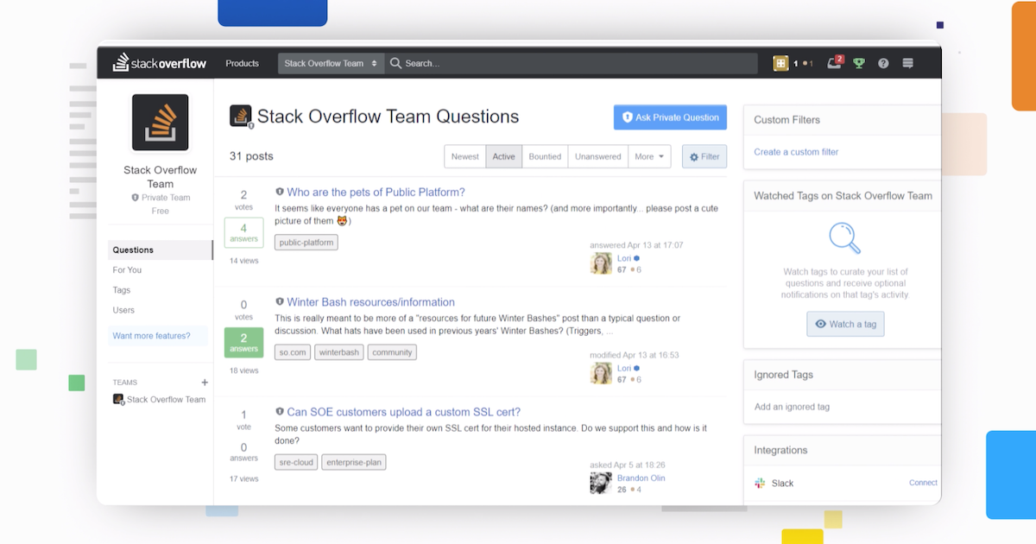The height and width of the screenshot is (544, 1036).
Task: Add a team with the plus icon
Action: [x=205, y=382]
